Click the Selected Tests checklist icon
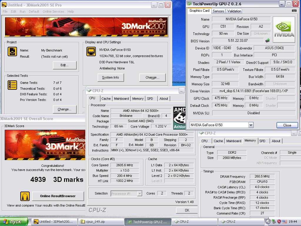Image resolution: width=301 pixels, height=226 pixels. (12, 85)
